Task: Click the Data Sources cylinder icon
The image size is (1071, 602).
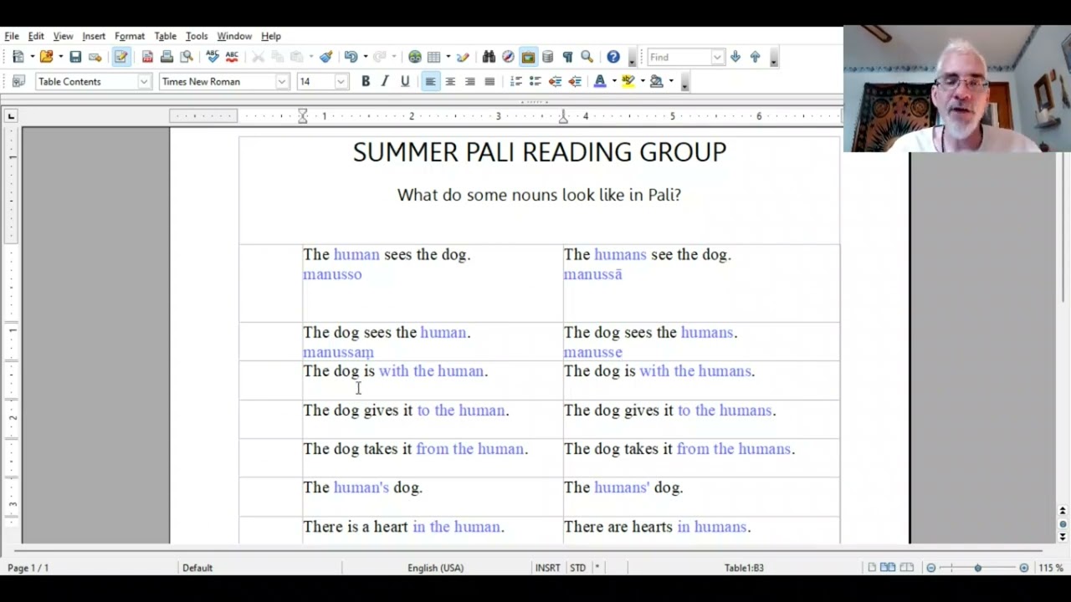Action: 547,57
